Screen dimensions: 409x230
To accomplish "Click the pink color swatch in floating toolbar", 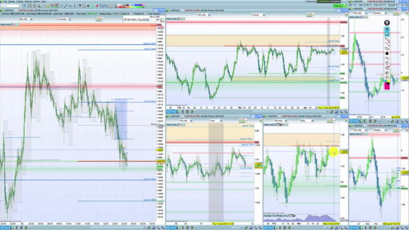I will point(386,86).
